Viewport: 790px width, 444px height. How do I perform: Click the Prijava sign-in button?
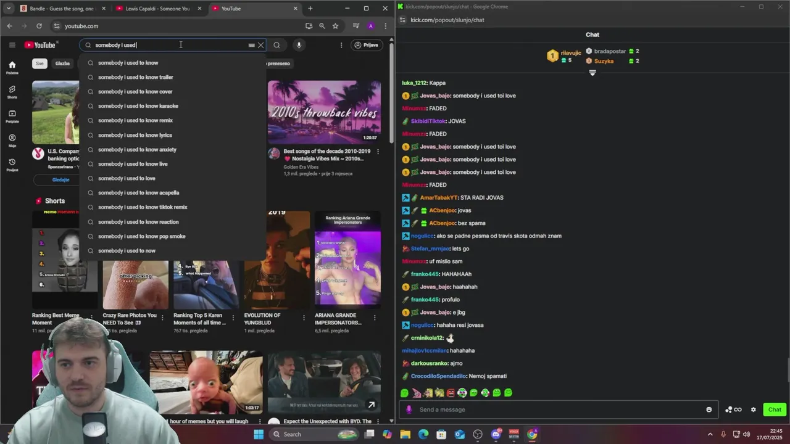(x=366, y=45)
